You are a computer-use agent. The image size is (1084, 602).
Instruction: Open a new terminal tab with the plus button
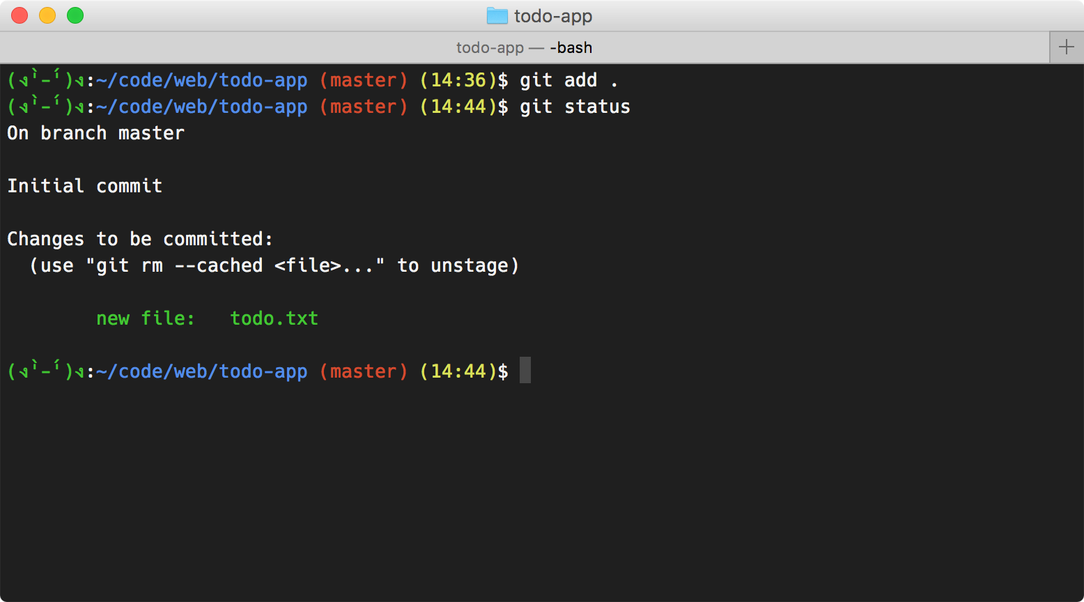coord(1066,47)
